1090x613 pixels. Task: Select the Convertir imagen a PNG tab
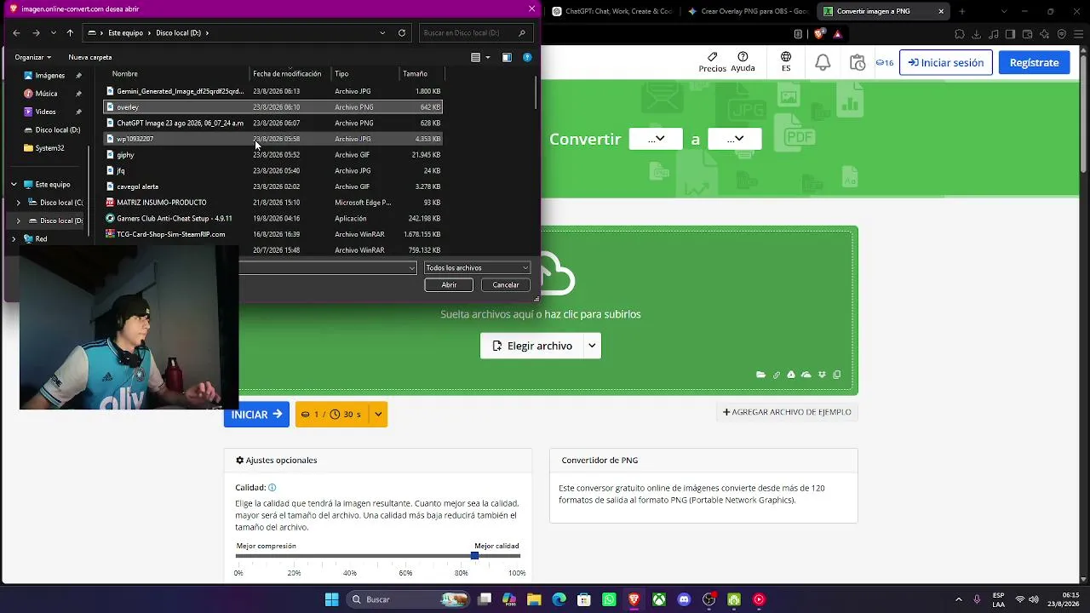tap(884, 11)
